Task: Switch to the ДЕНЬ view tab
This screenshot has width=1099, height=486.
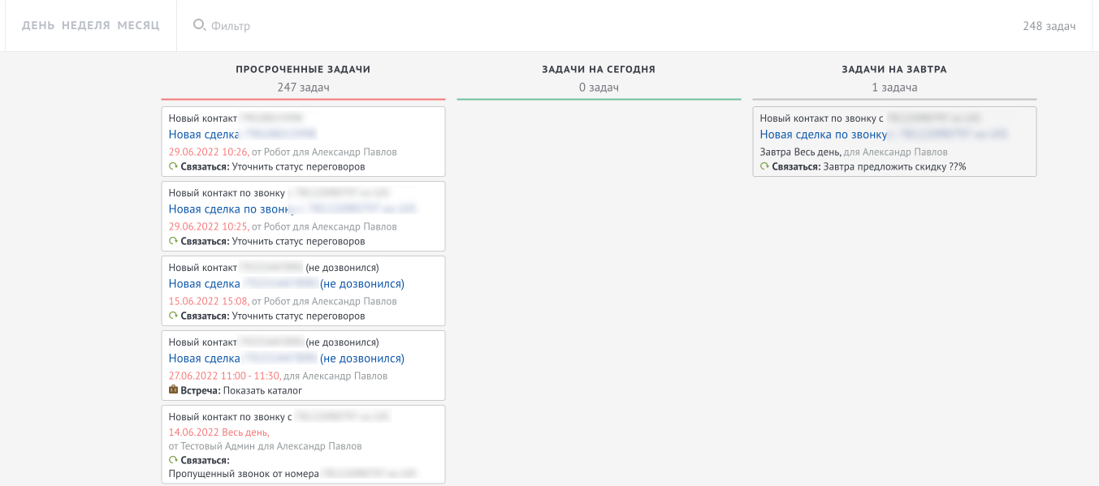Action: click(x=38, y=25)
